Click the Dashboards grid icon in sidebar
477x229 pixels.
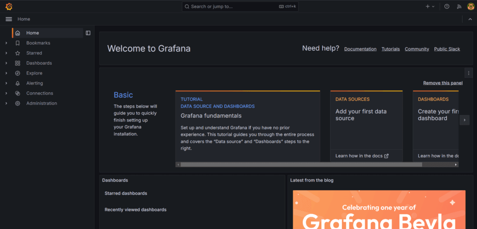(18, 63)
